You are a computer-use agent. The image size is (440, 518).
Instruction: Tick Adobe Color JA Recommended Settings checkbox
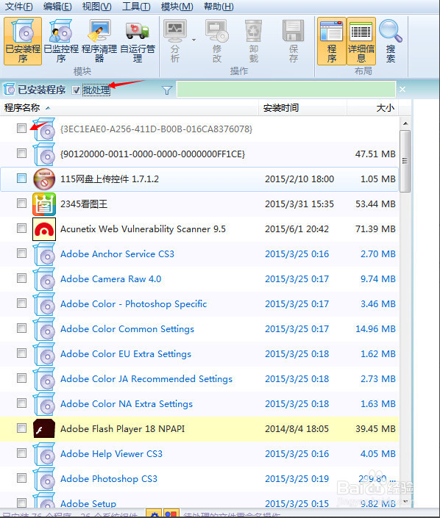21,378
